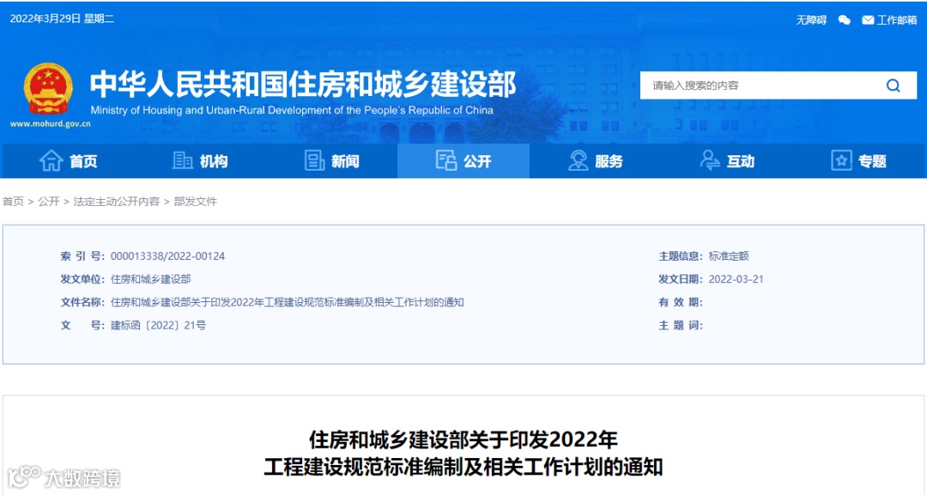Click the person-exchange icon for 互动

tap(710, 160)
